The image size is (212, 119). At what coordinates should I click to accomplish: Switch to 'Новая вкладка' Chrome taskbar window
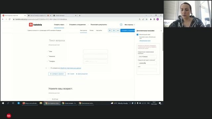click(x=69, y=103)
